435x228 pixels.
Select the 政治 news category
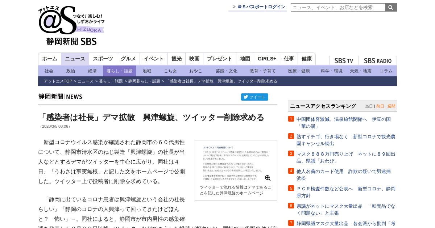pyautogui.click(x=71, y=71)
